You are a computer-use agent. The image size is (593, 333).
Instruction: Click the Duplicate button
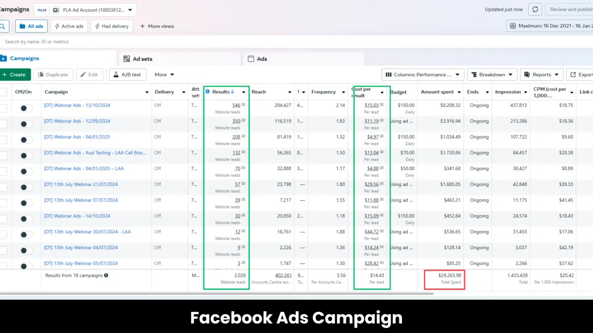53,74
